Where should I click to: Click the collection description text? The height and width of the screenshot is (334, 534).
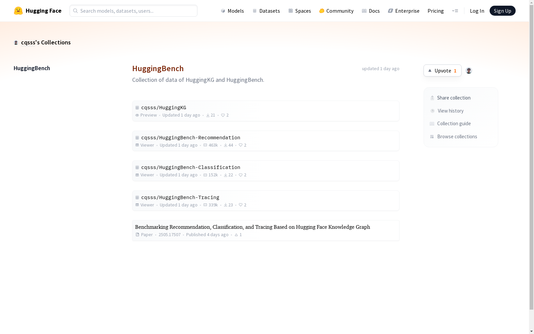pyautogui.click(x=198, y=80)
